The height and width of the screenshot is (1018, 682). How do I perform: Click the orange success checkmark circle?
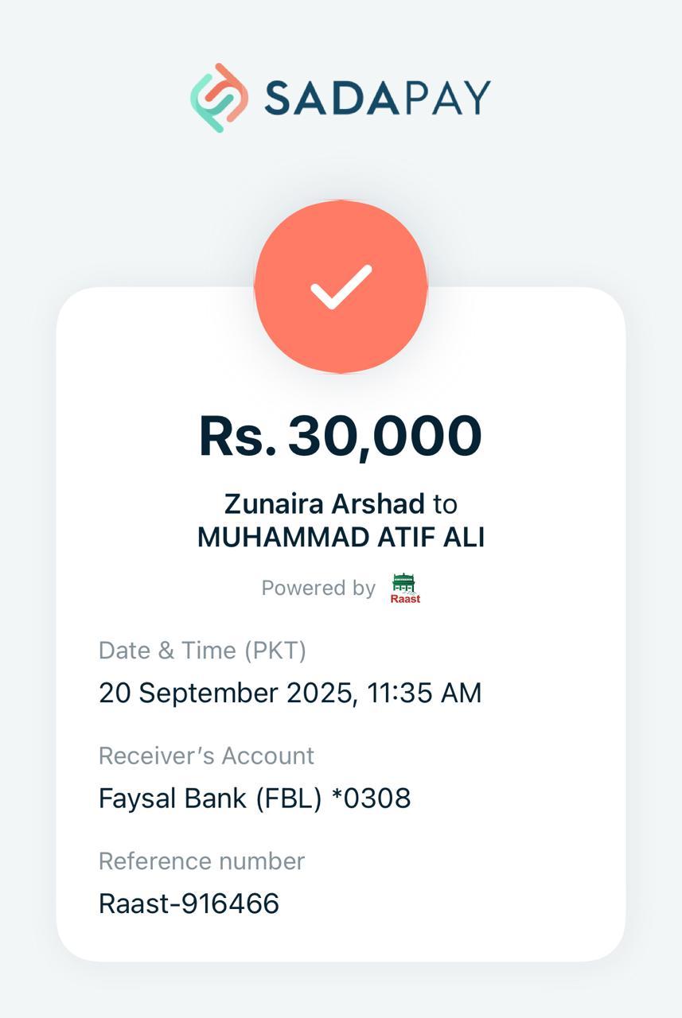pyautogui.click(x=341, y=286)
